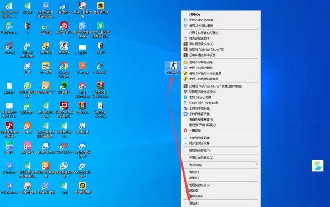This screenshot has width=330, height=207.
Task: Select the TapTap MuMu desktop shortcut
Action: pyautogui.click(x=28, y=50)
